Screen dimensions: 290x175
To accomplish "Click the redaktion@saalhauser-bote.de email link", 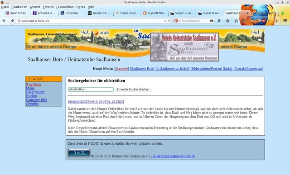I will tap(174, 156).
